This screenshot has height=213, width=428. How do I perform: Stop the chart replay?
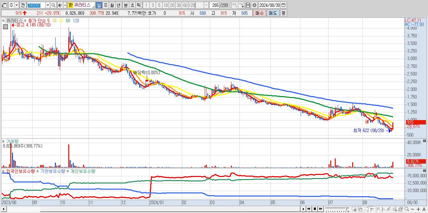tap(315, 209)
